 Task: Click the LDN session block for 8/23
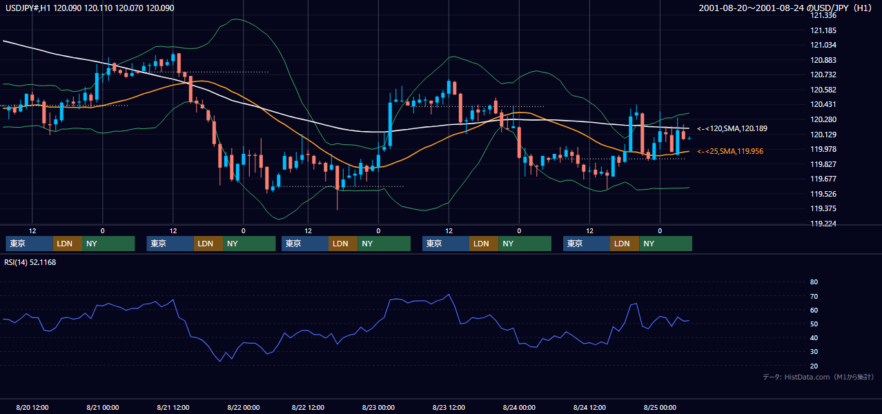coord(484,244)
